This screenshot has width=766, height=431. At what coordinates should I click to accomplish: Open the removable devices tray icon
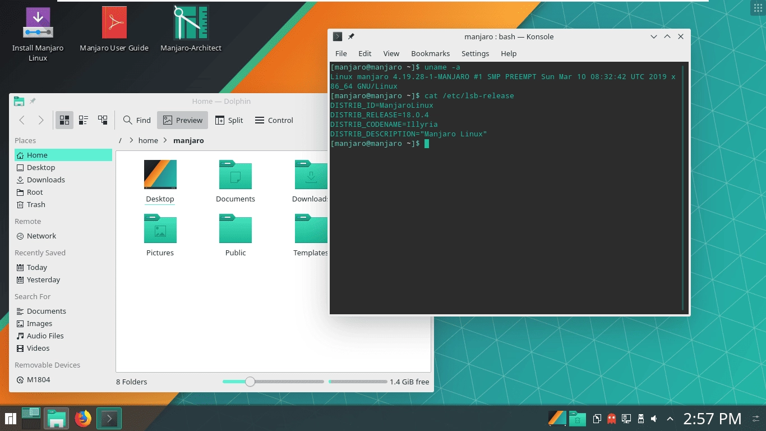coord(641,419)
